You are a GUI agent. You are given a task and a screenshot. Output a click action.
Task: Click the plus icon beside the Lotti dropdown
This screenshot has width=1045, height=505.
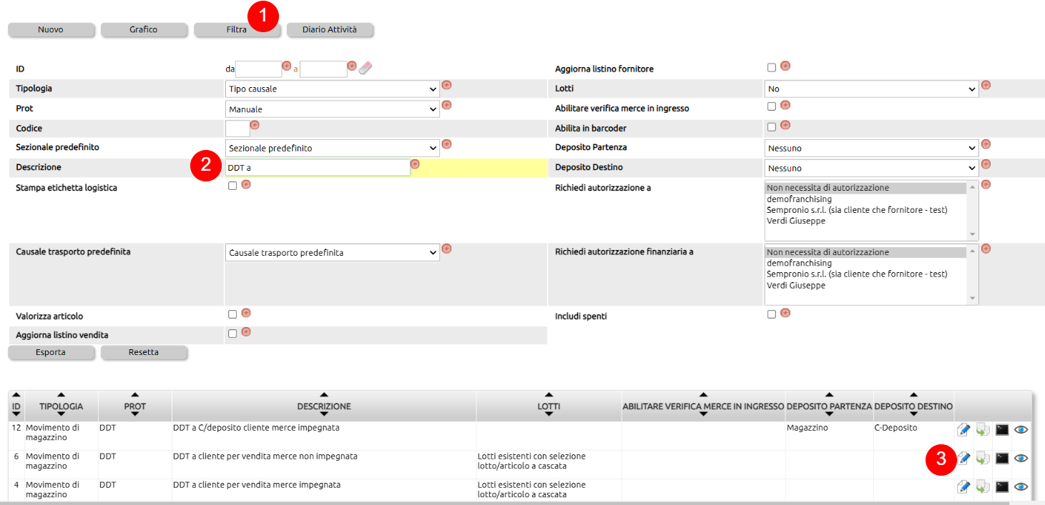point(986,85)
